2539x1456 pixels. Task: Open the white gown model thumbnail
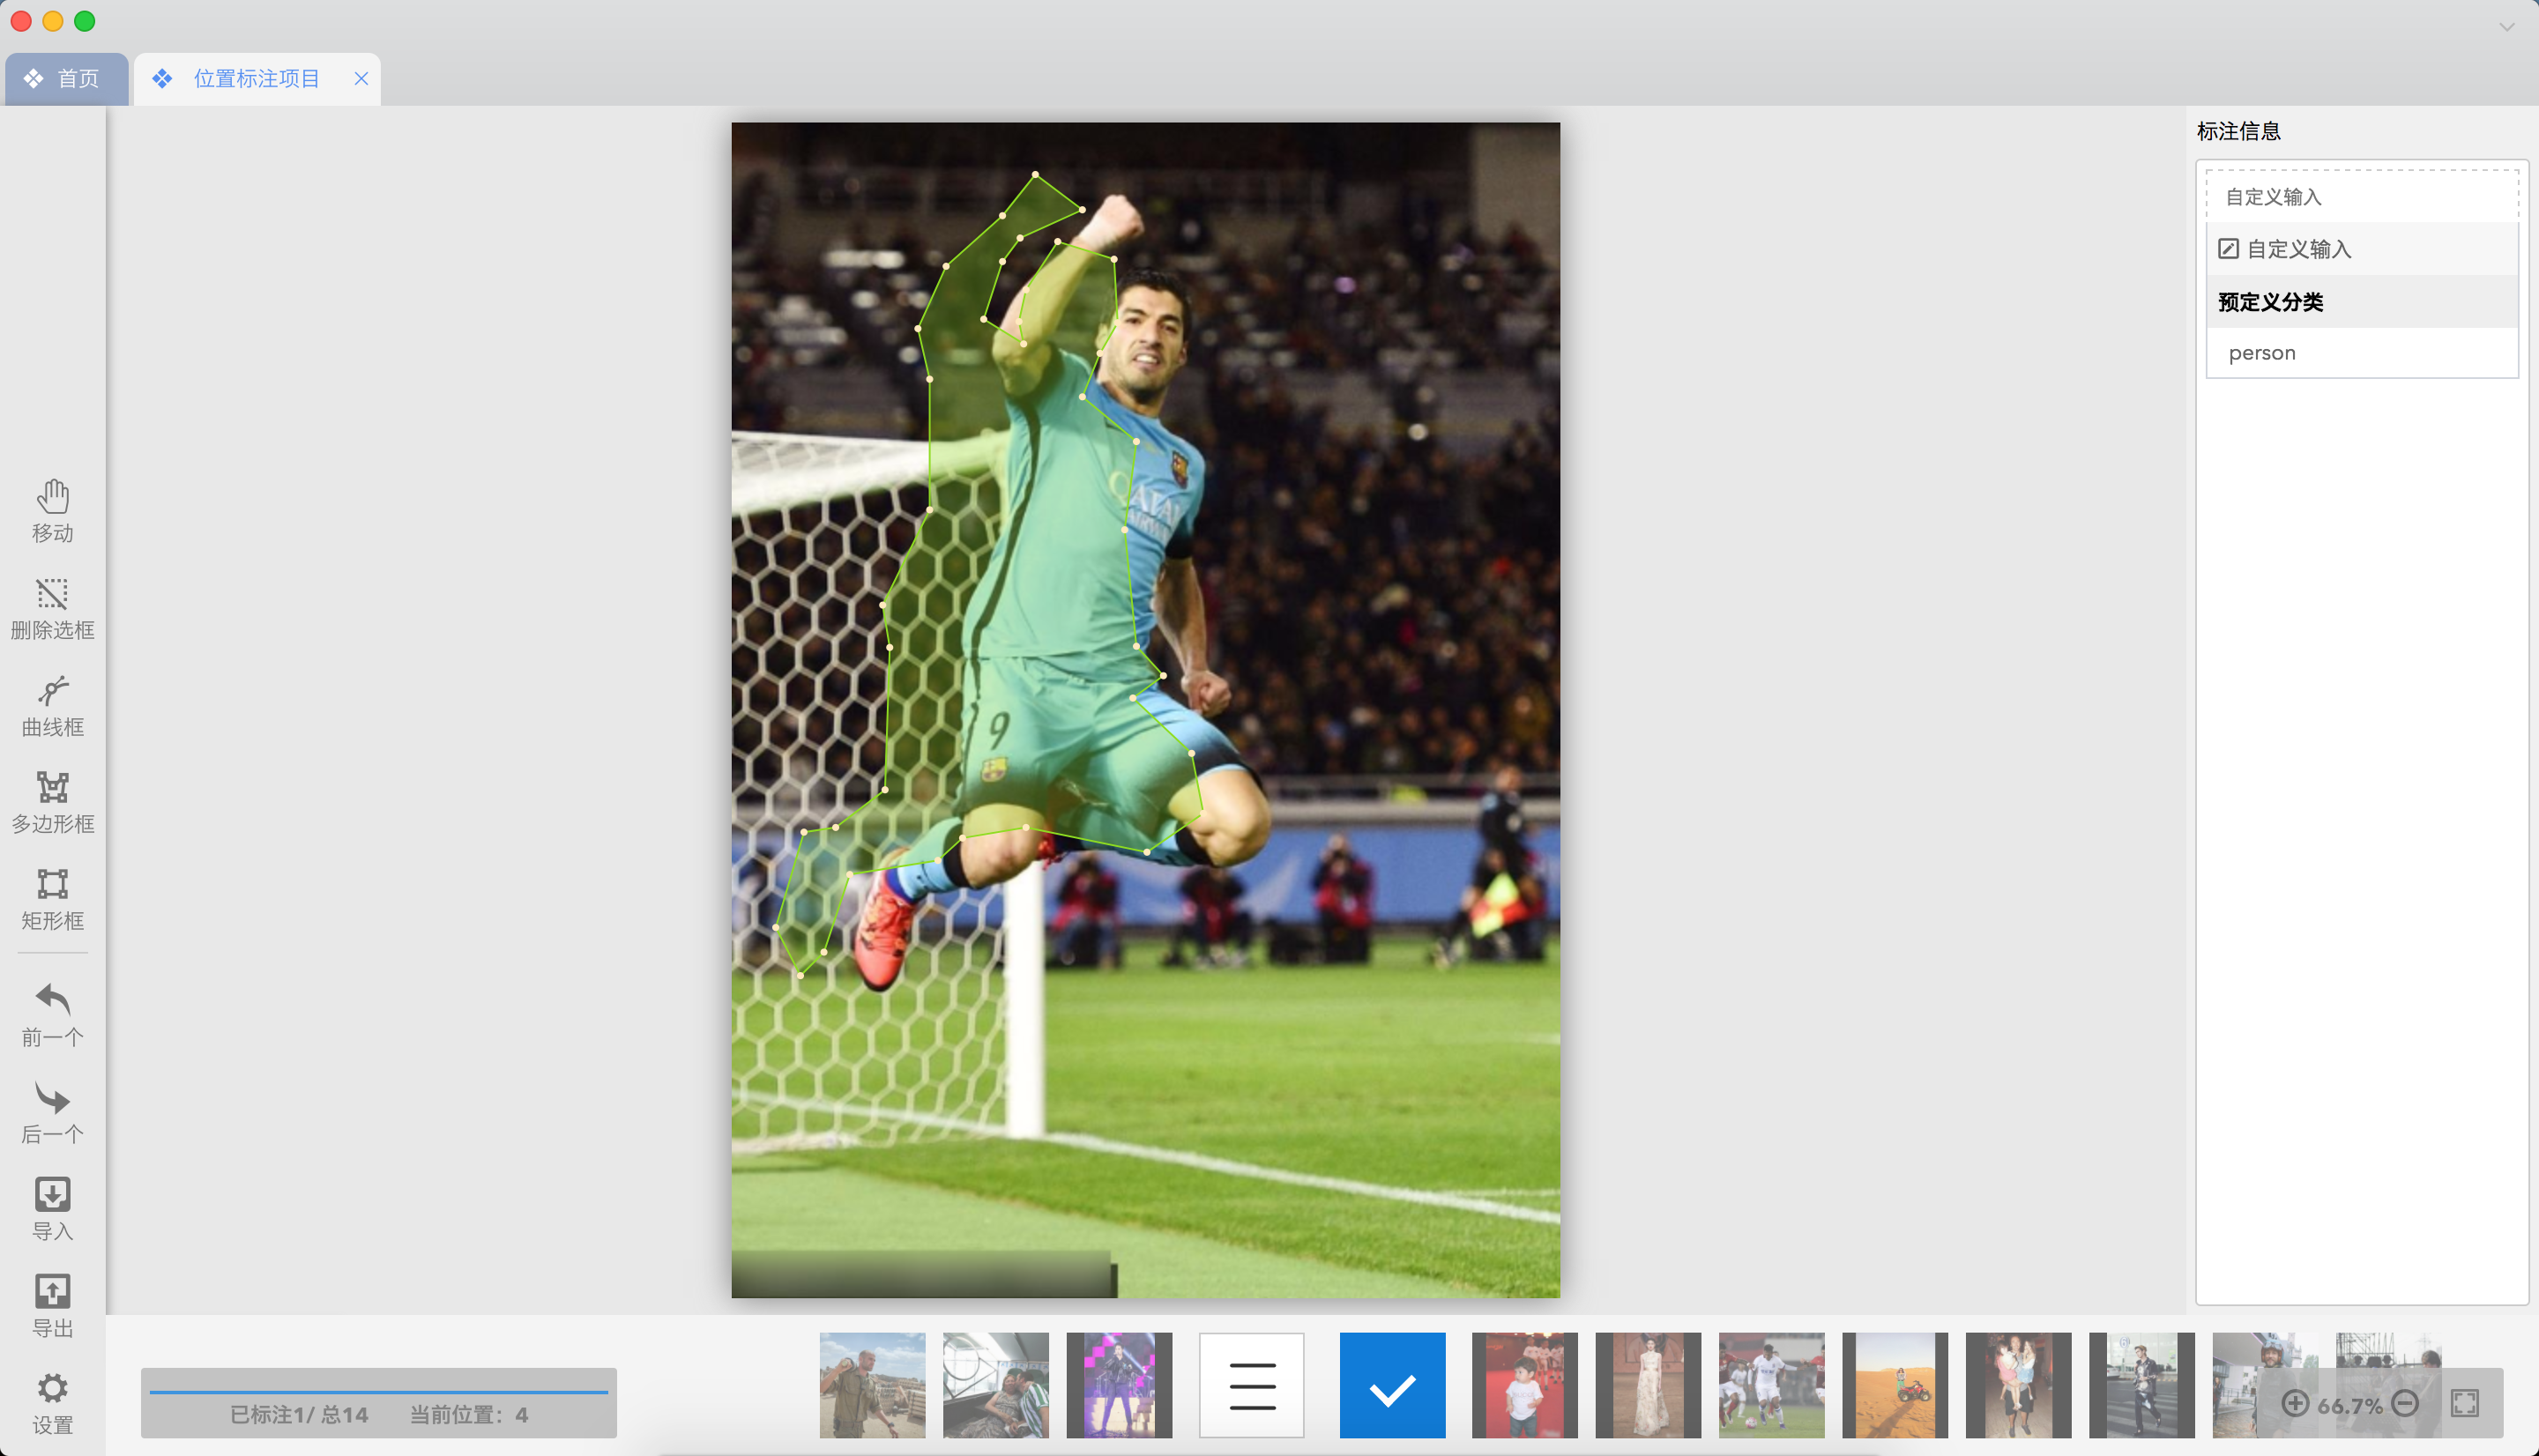(x=1648, y=1385)
